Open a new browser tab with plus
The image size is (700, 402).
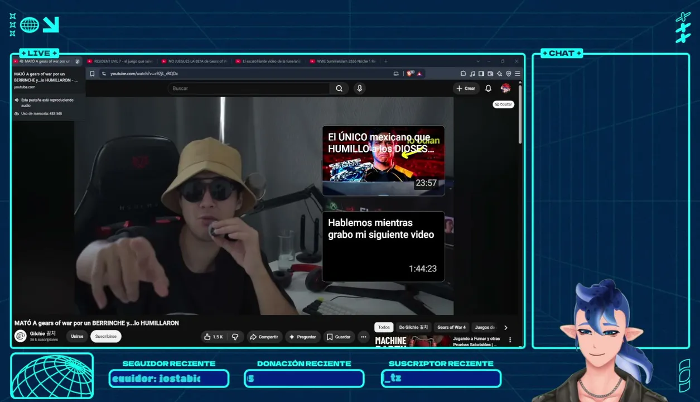385,61
